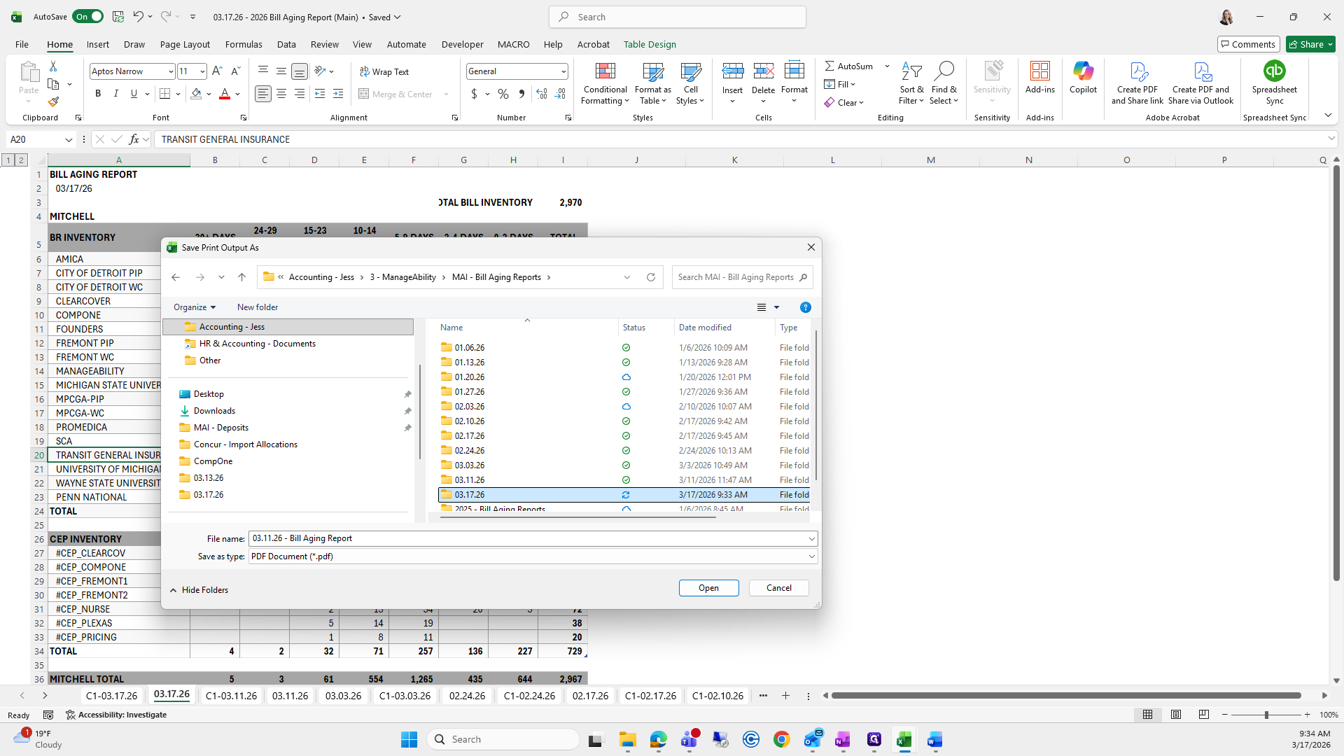This screenshot has height=756, width=1344.
Task: Click the Page Break Preview status icon
Action: (x=1203, y=715)
